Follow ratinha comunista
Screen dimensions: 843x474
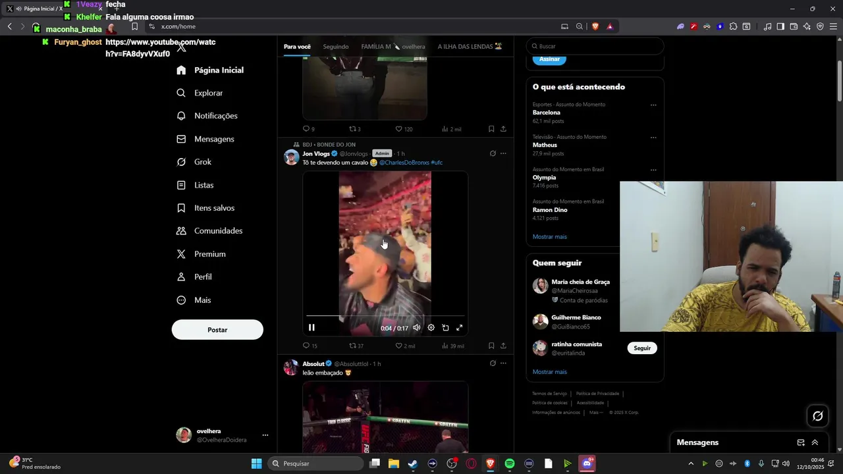642,348
